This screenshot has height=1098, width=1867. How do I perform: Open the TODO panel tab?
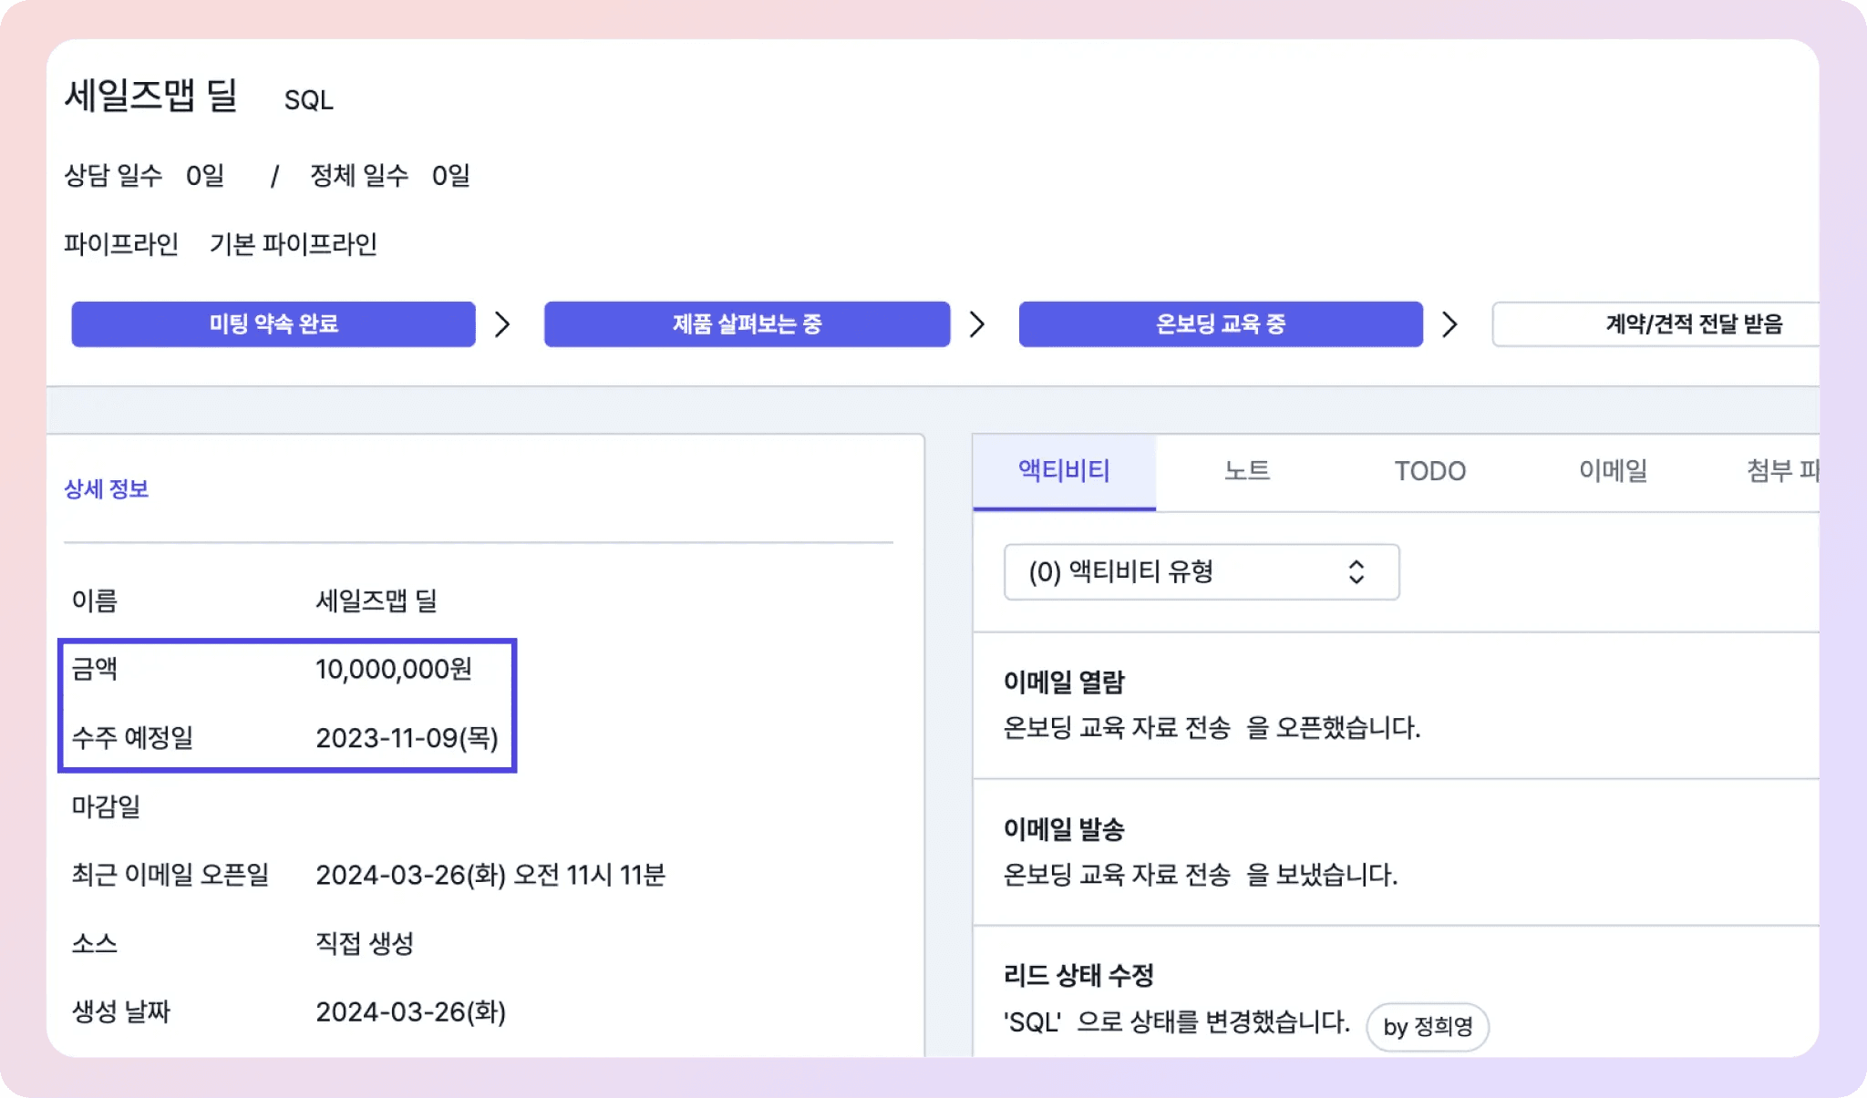point(1429,469)
